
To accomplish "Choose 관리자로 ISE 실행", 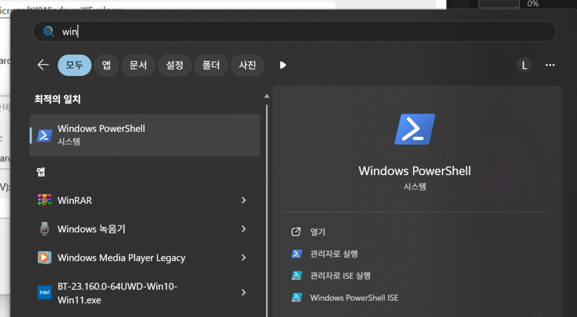I will click(x=340, y=276).
